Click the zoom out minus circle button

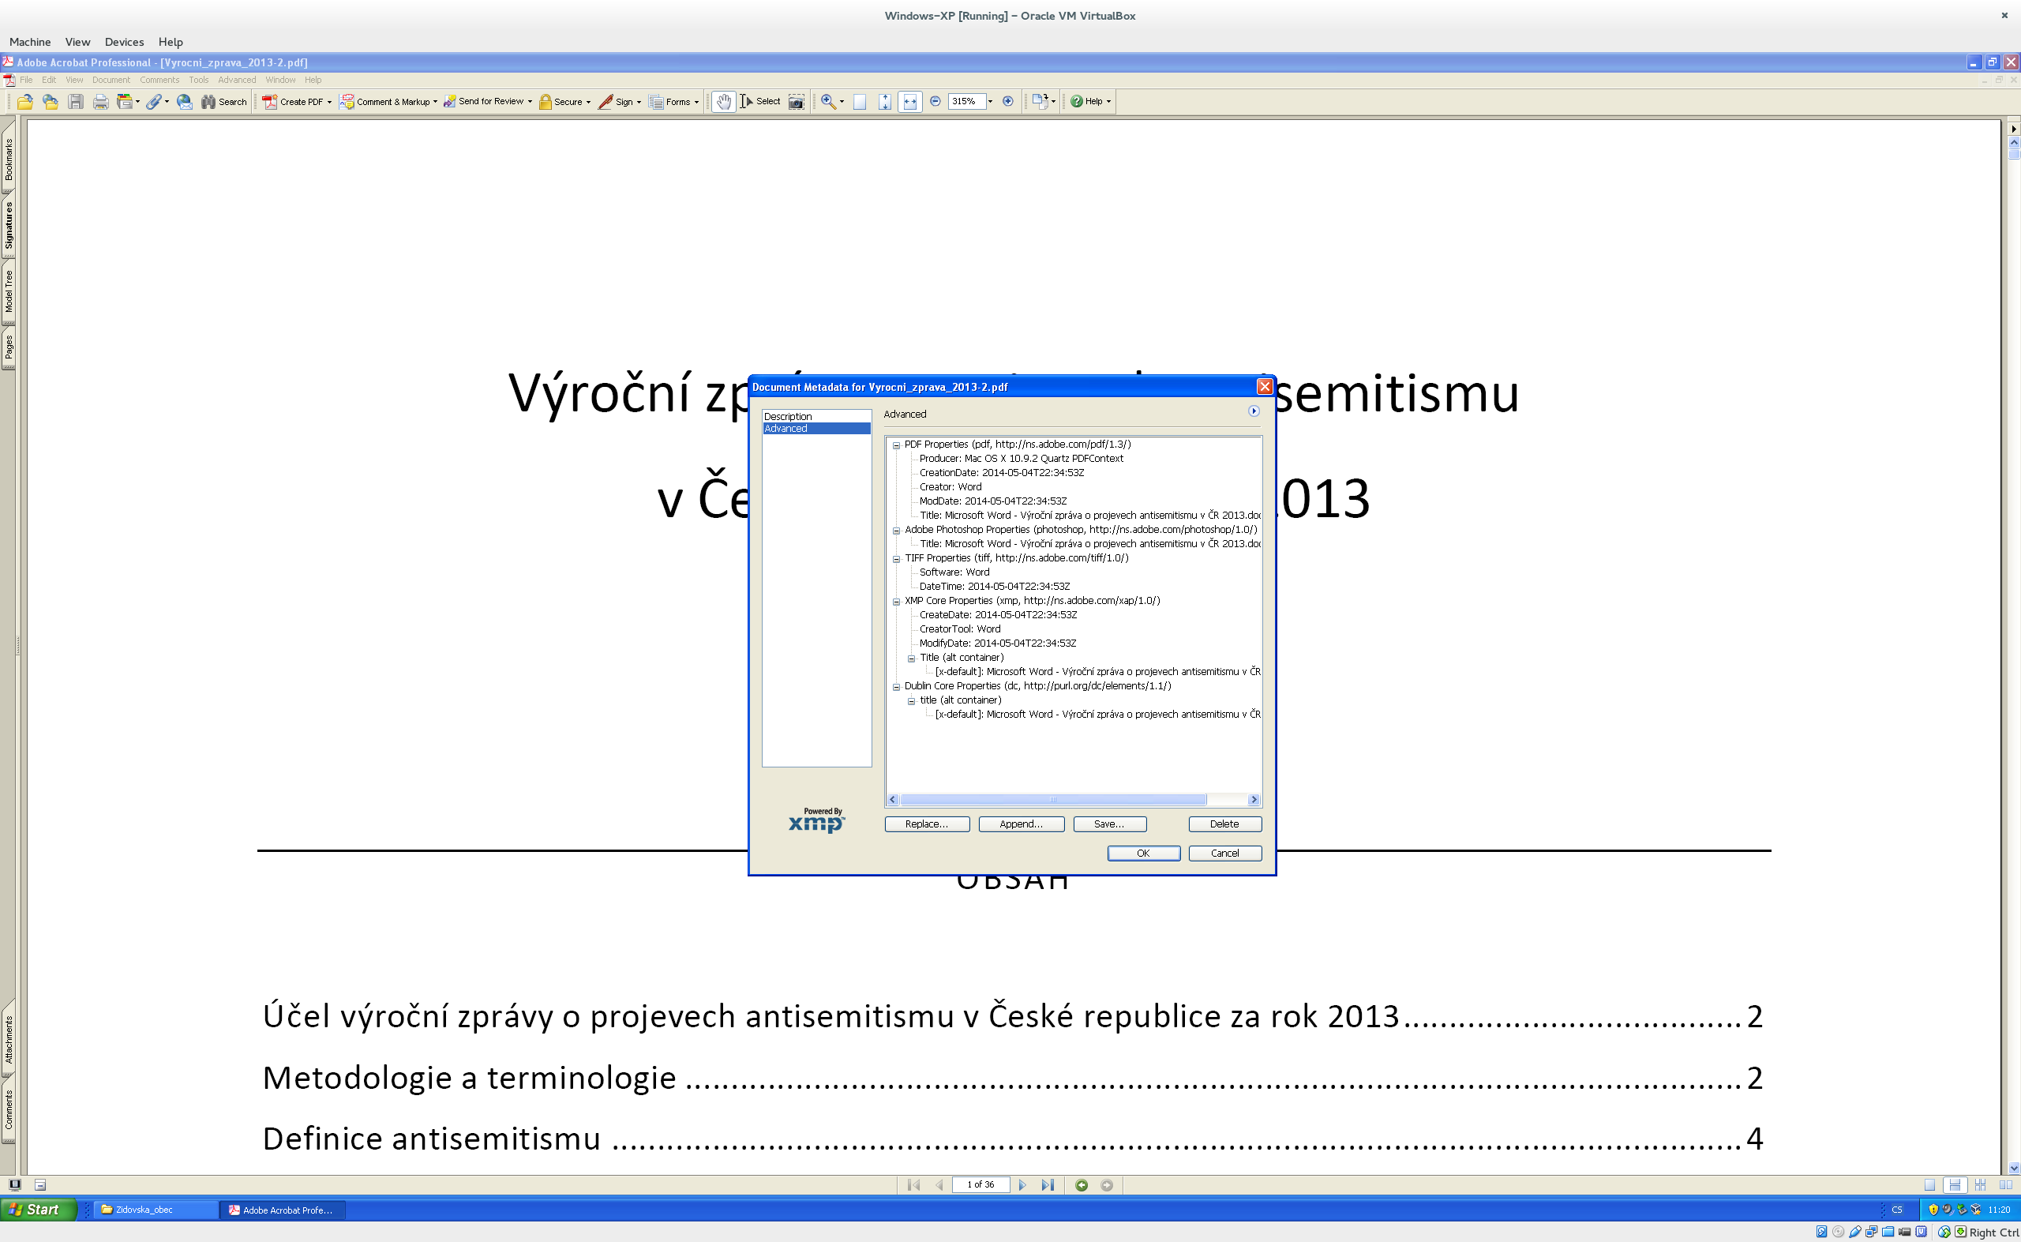pos(935,102)
